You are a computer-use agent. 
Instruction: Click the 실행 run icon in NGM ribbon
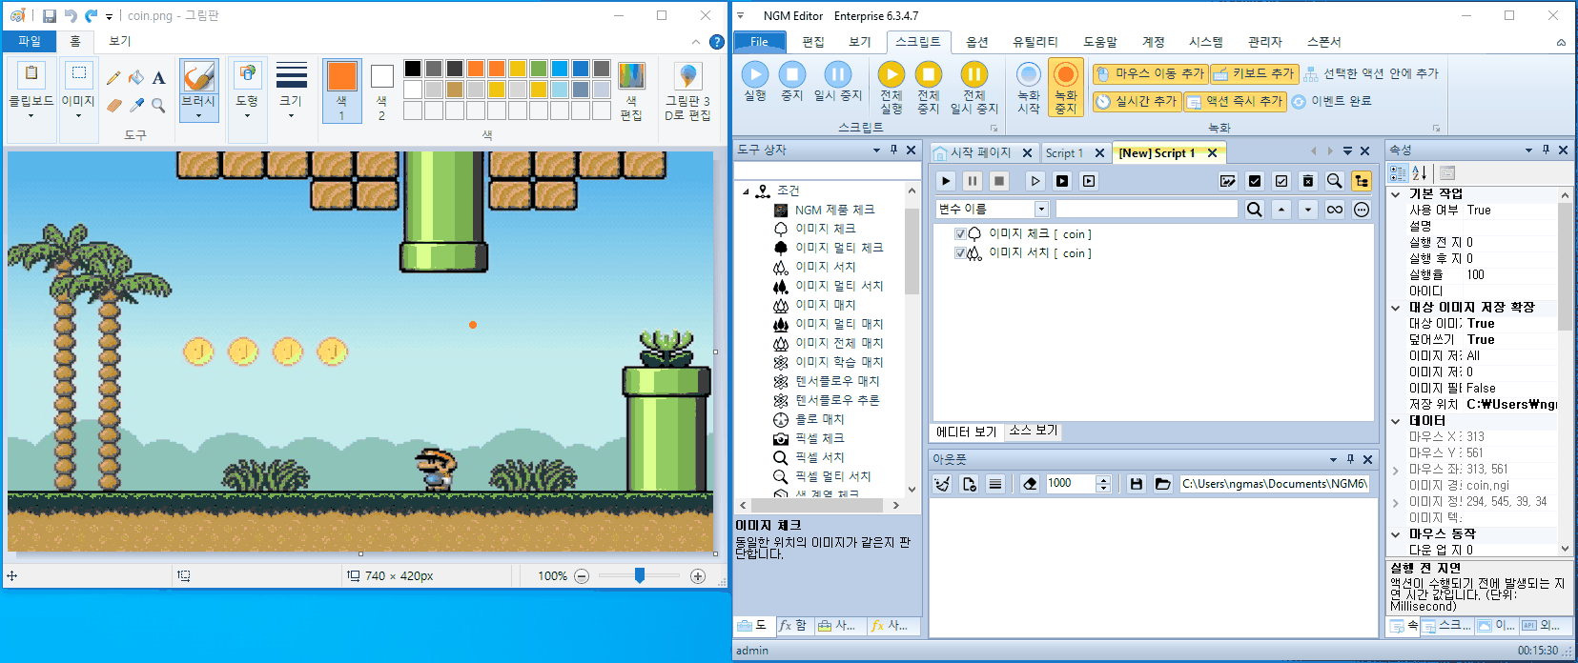(x=755, y=74)
